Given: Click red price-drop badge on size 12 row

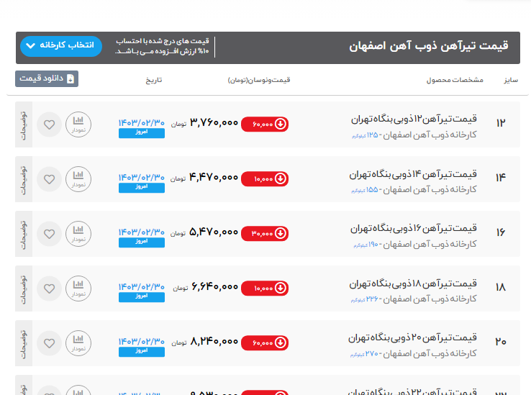Looking at the screenshot, I should pos(264,124).
